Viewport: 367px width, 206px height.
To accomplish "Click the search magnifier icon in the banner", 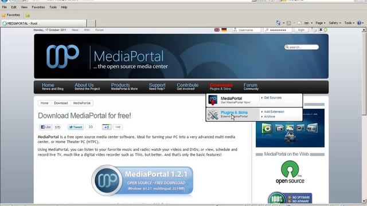I will tap(287, 47).
